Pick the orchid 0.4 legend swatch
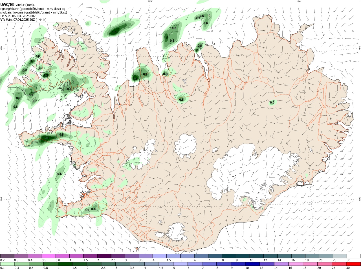 pos(35,256)
